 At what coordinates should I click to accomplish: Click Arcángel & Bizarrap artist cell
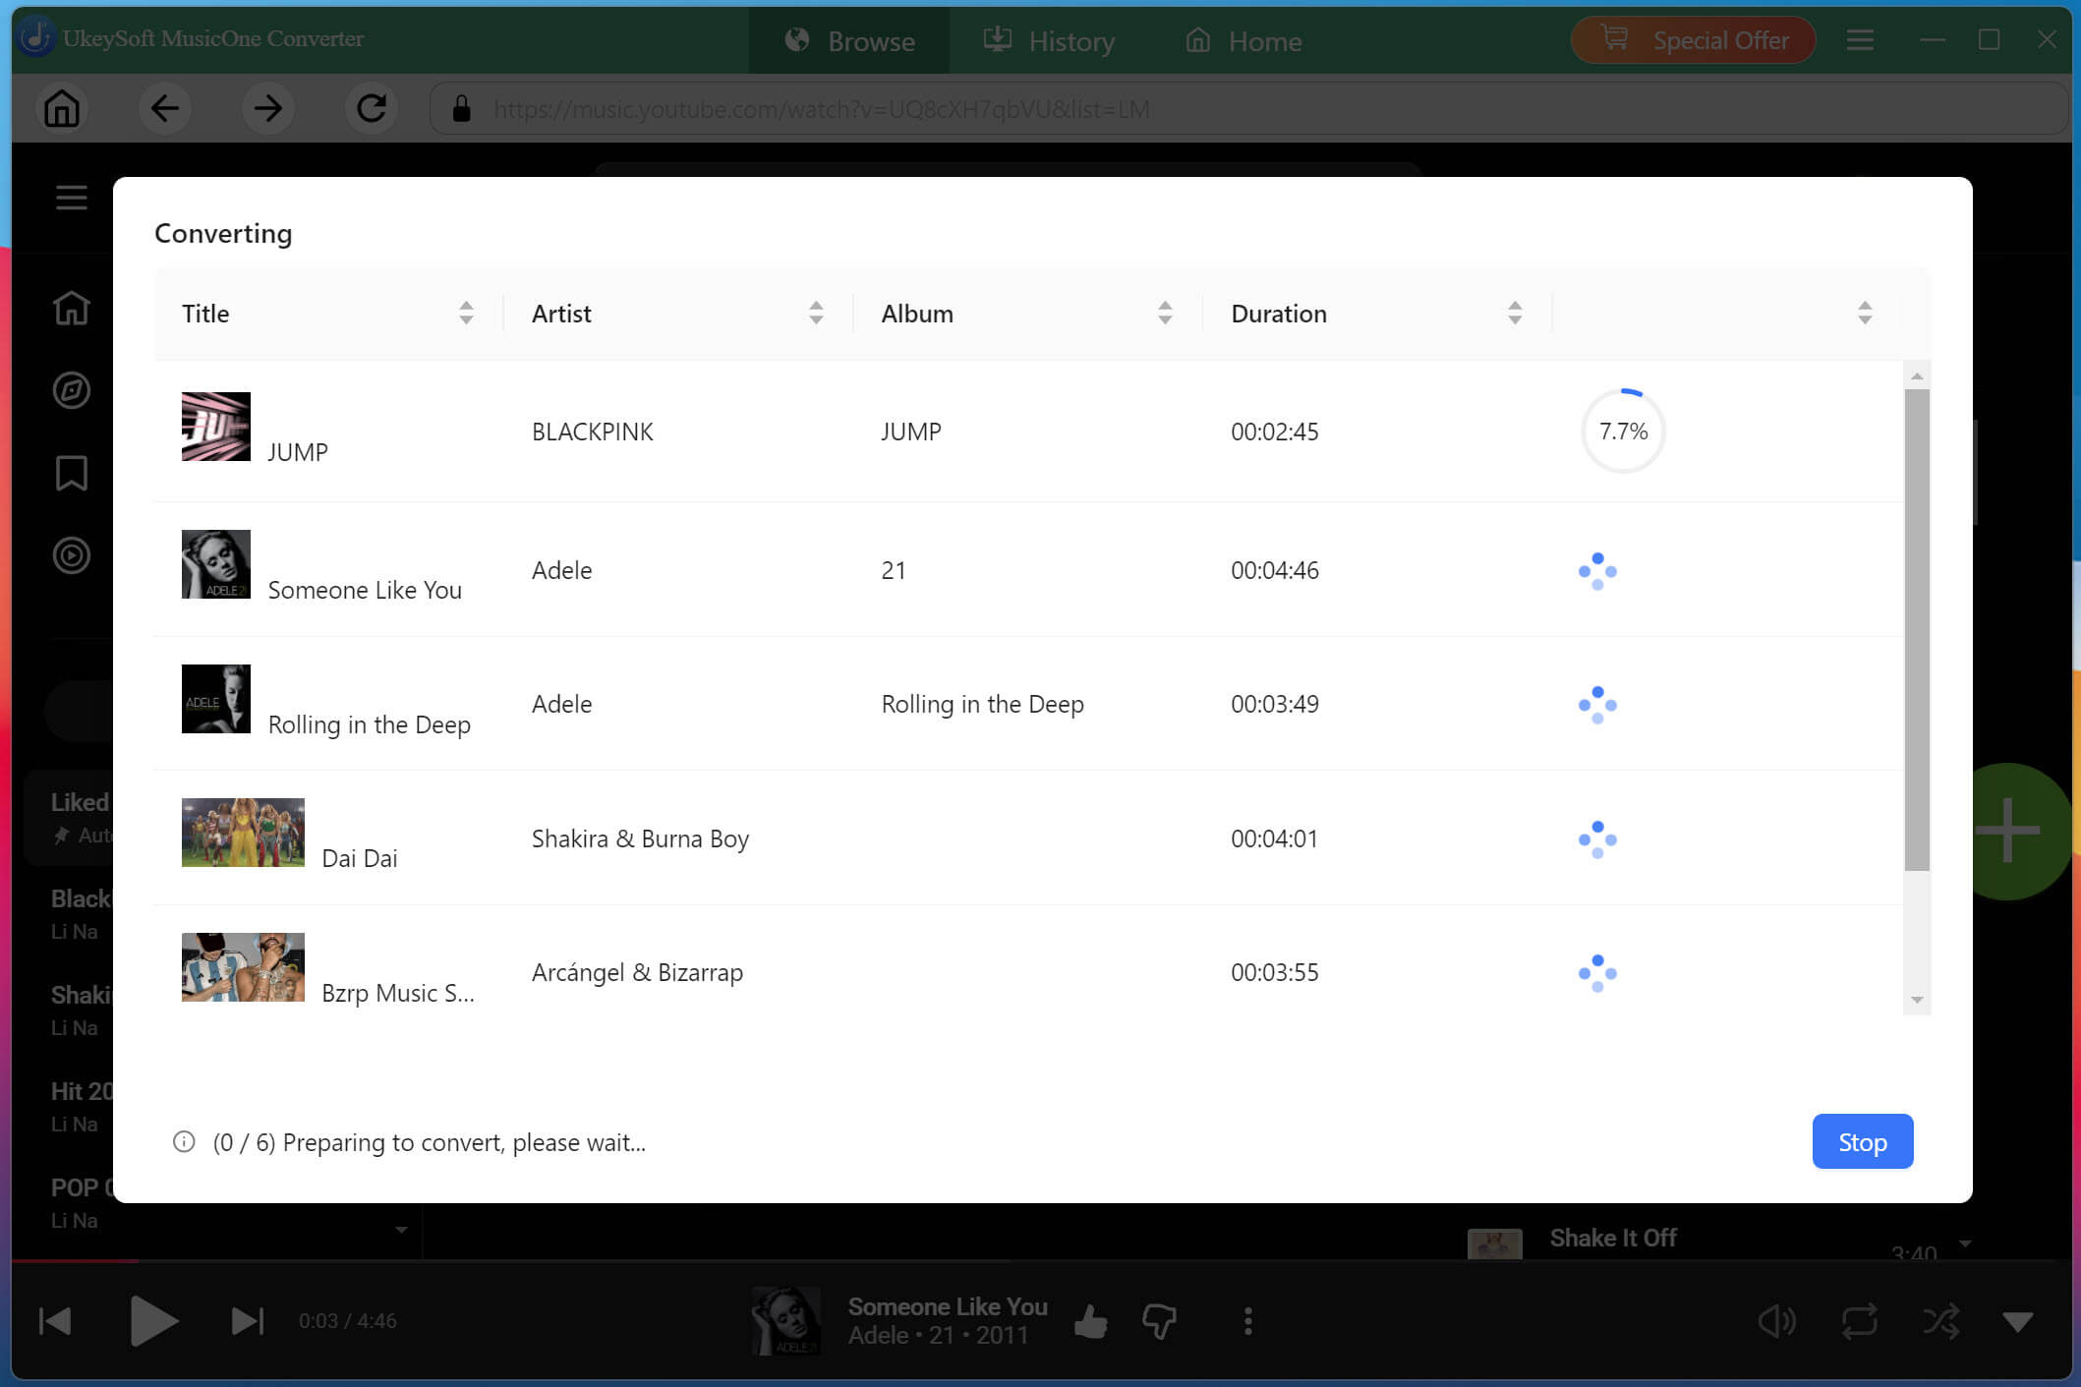click(x=637, y=972)
